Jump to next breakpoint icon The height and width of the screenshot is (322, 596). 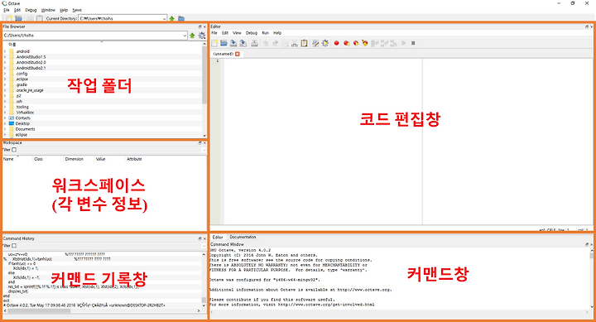point(356,43)
